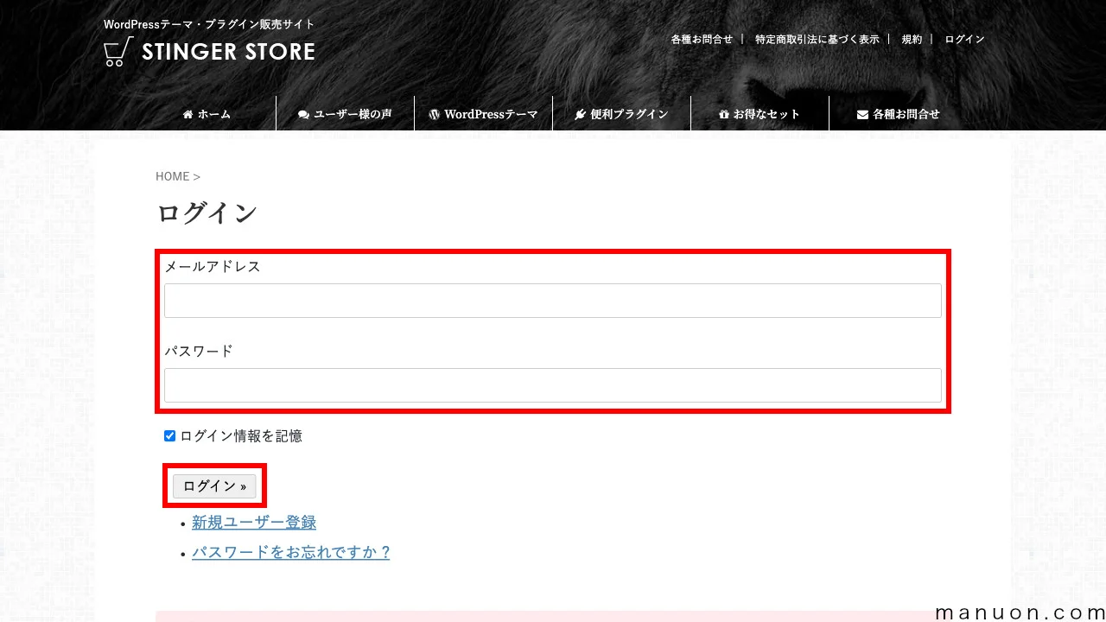Click the home icon in navigation
The height and width of the screenshot is (622, 1106).
188,114
